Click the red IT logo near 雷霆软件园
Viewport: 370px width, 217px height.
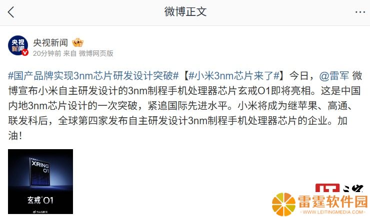327,188
